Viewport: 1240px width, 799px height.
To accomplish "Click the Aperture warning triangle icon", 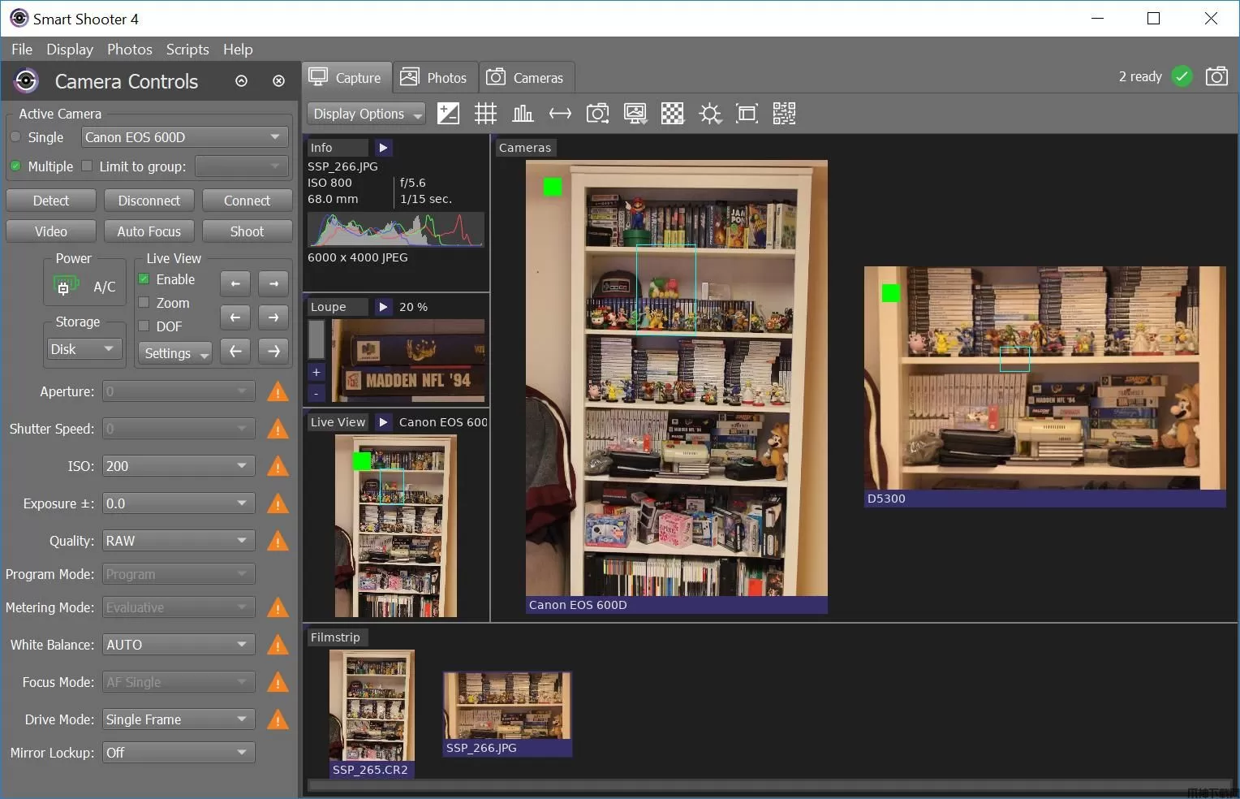I will pyautogui.click(x=278, y=392).
